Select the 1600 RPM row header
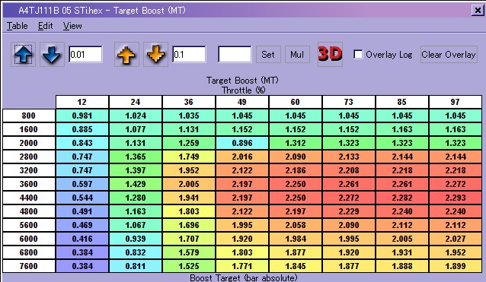The image size is (486, 282). pyautogui.click(x=29, y=129)
